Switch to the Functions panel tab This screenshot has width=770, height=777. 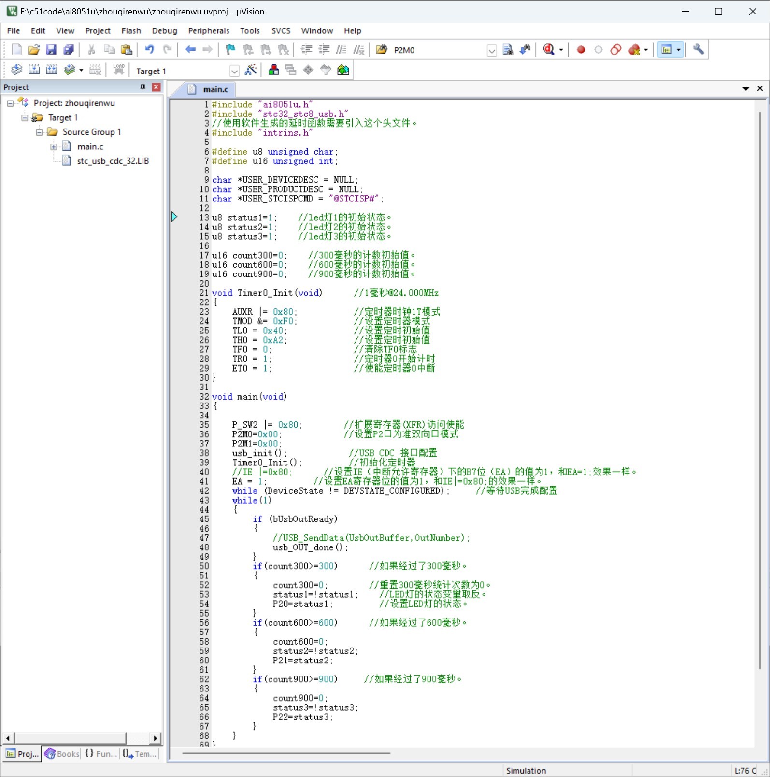(x=100, y=754)
